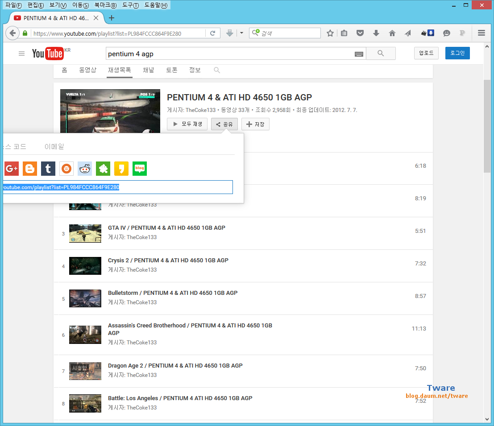Open the Firefox hamburger menu

click(481, 33)
